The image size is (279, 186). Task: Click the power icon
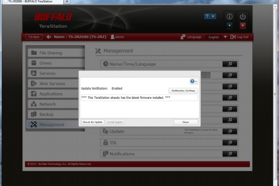[243, 17]
